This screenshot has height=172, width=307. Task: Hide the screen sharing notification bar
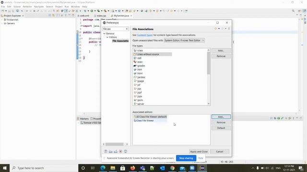coord(201,158)
